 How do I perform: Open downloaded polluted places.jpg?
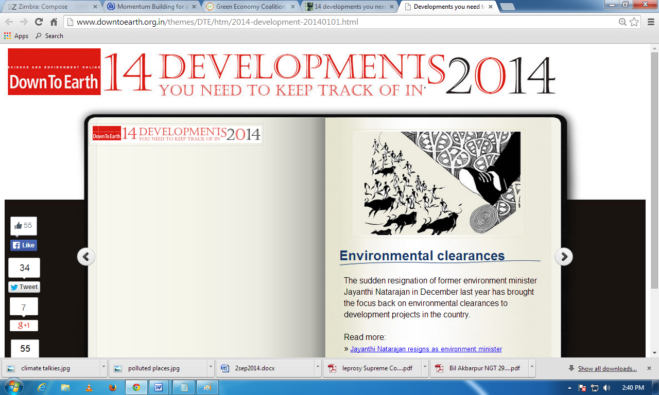[157, 368]
